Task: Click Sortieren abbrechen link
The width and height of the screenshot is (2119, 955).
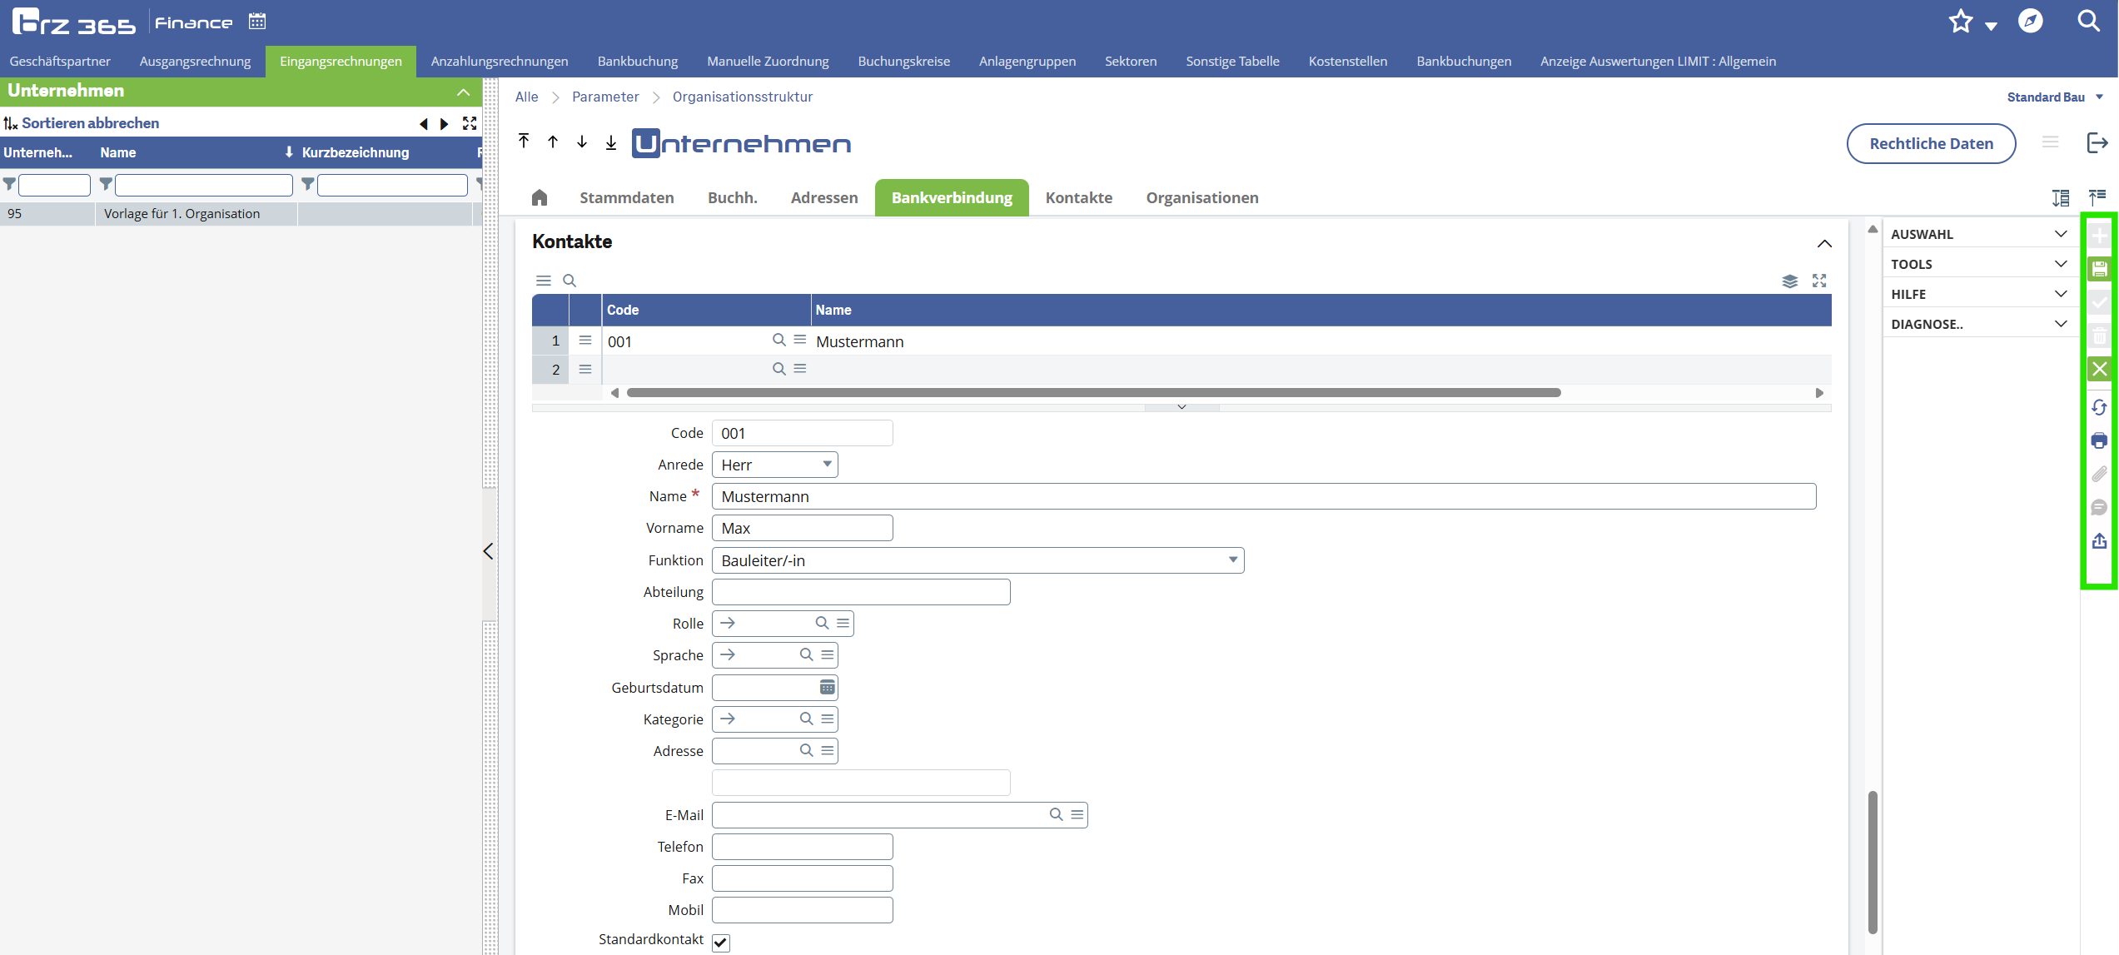Action: point(90,123)
